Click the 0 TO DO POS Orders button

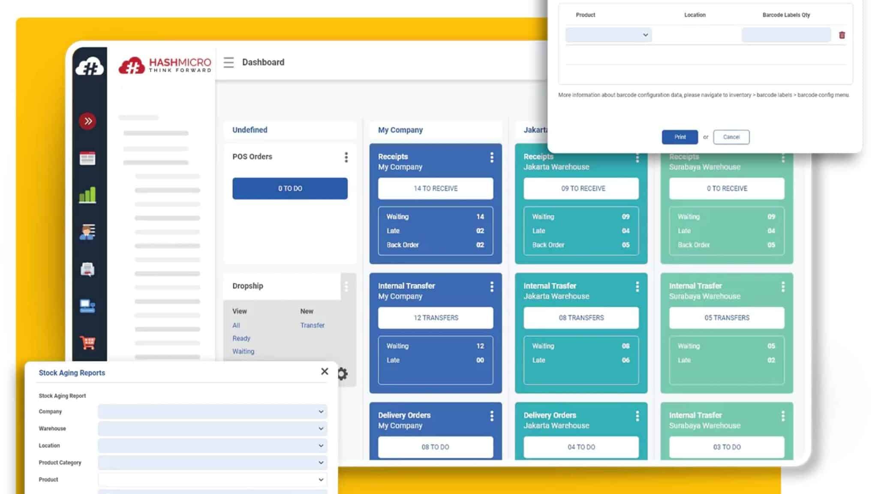[x=290, y=189]
